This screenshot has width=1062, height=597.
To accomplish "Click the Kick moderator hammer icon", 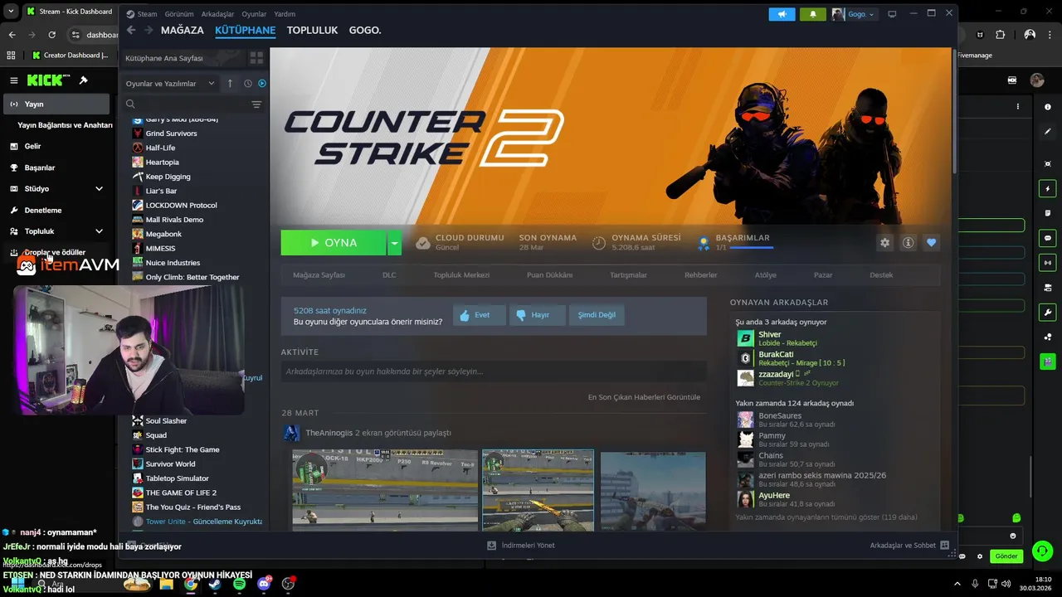I will tap(83, 80).
